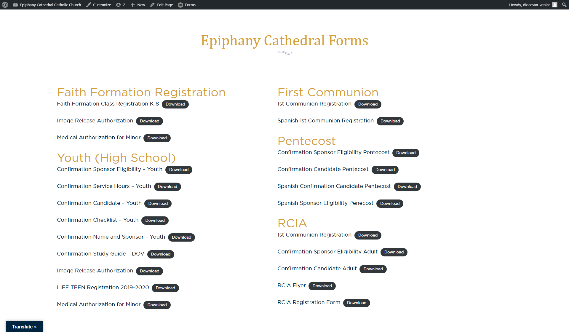Screen dimensions: 569x332
Task: Click the WordPress logo icon
Action: click(x=5, y=5)
